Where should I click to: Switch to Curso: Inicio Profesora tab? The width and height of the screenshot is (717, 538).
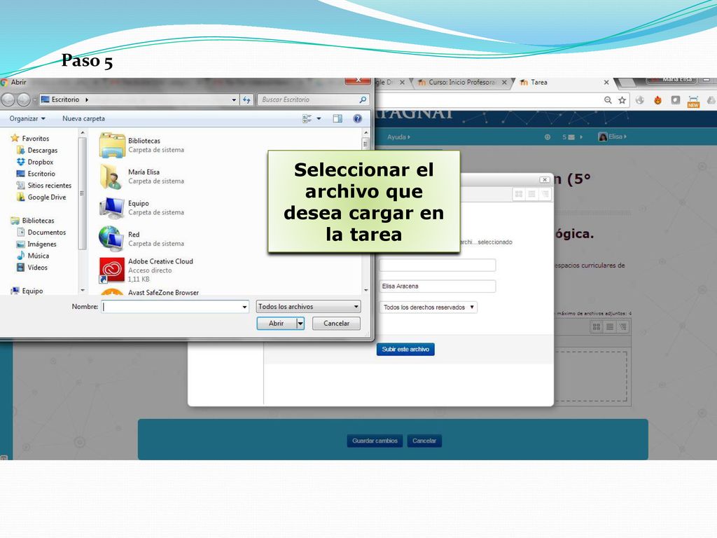click(x=462, y=83)
